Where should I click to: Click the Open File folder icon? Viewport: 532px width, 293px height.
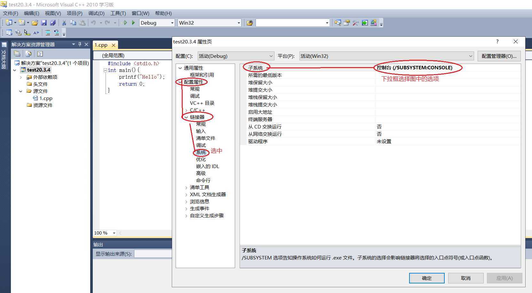35,23
